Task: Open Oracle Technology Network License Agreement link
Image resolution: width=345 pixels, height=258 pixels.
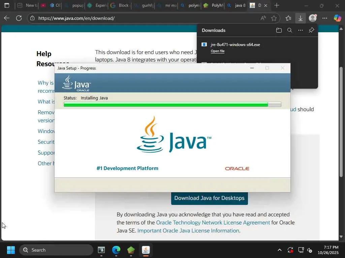Action: (213, 222)
